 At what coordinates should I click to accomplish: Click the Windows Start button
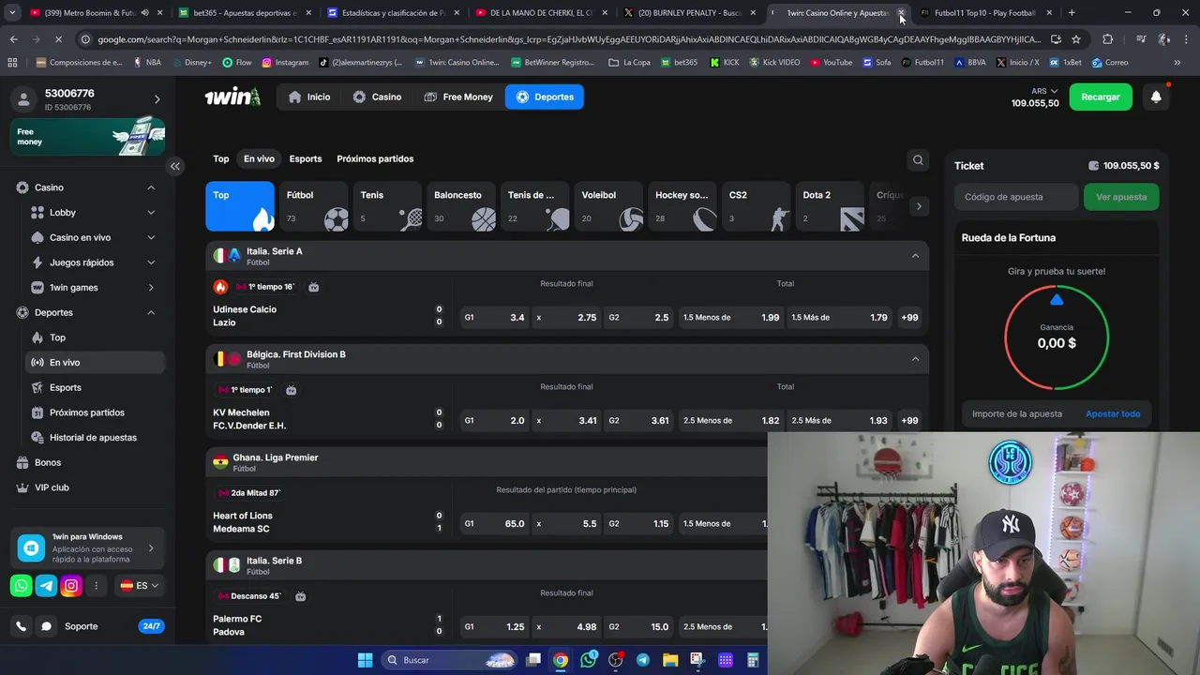pyautogui.click(x=365, y=660)
